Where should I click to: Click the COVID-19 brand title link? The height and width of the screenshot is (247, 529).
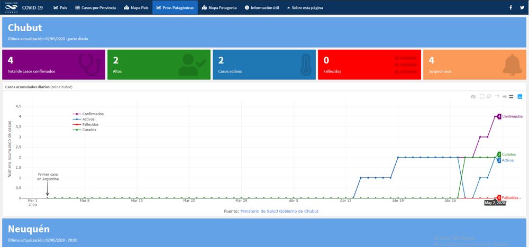click(33, 7)
